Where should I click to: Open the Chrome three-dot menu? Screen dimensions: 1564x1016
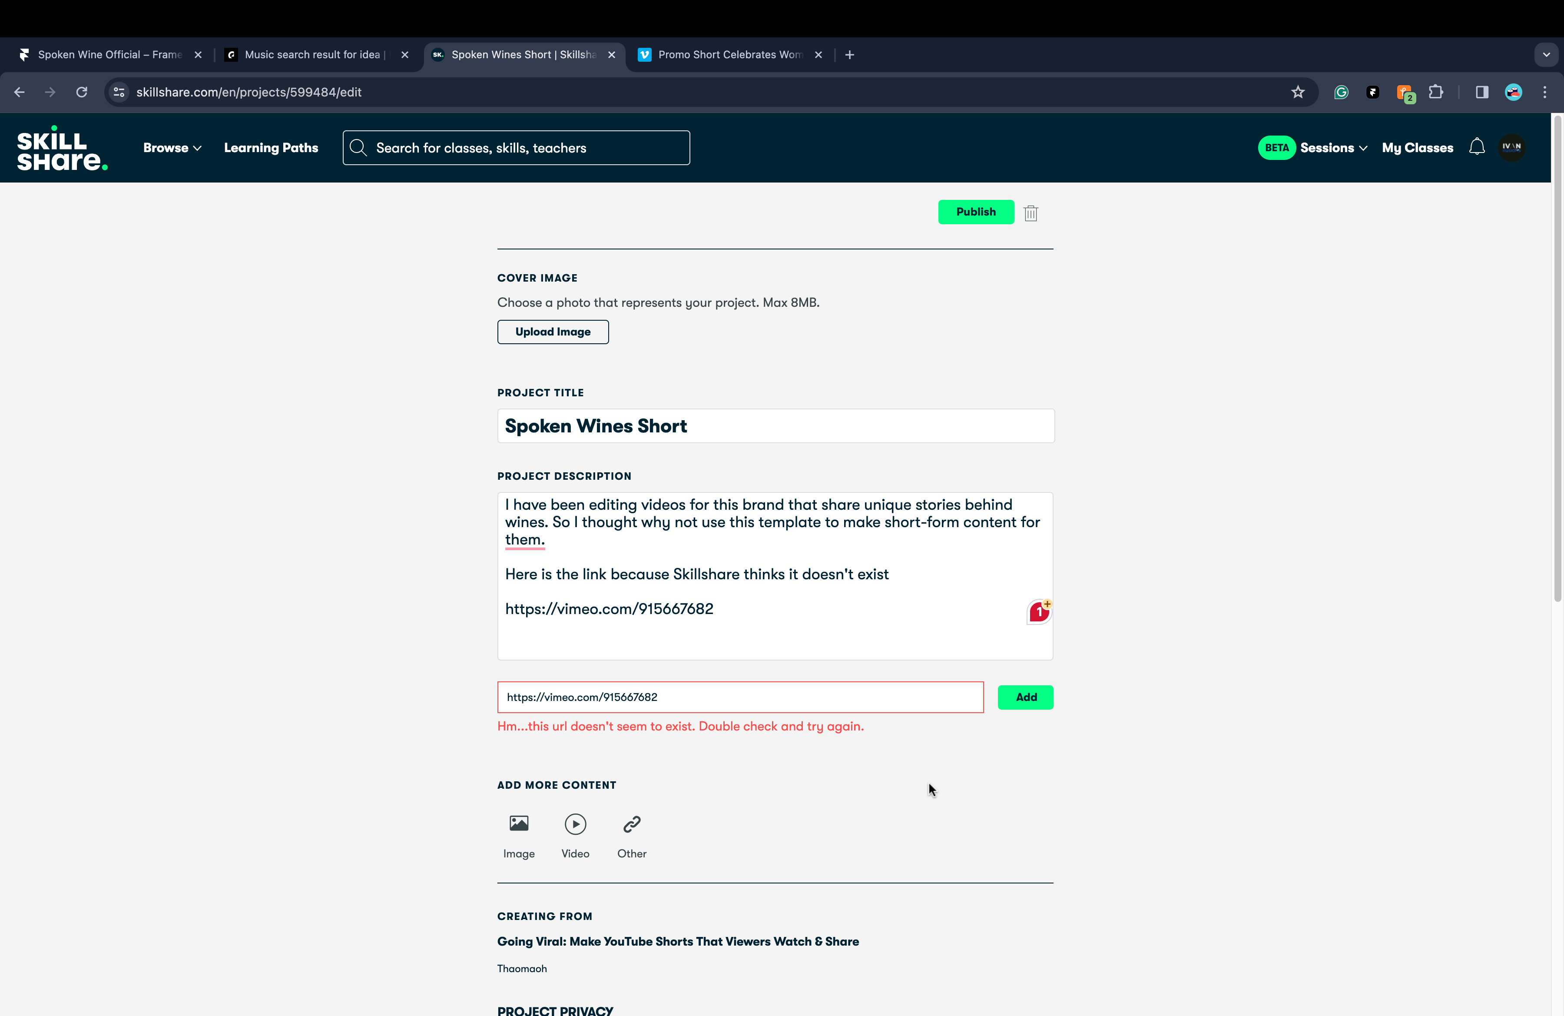(x=1545, y=92)
